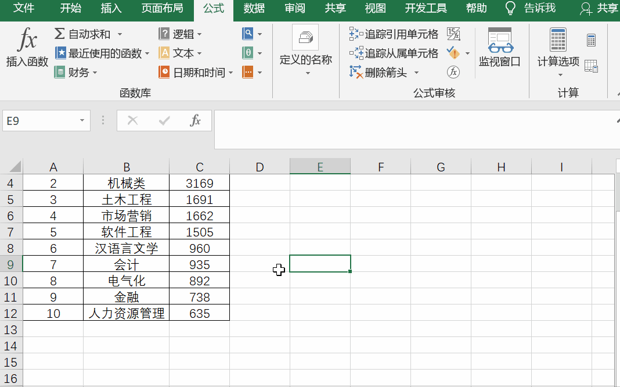The width and height of the screenshot is (620, 387).
Task: Switch to the 开始 tab
Action: click(x=71, y=8)
